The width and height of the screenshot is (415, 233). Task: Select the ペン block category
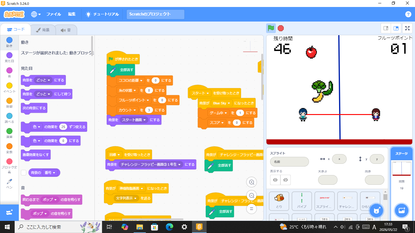[x=9, y=184]
